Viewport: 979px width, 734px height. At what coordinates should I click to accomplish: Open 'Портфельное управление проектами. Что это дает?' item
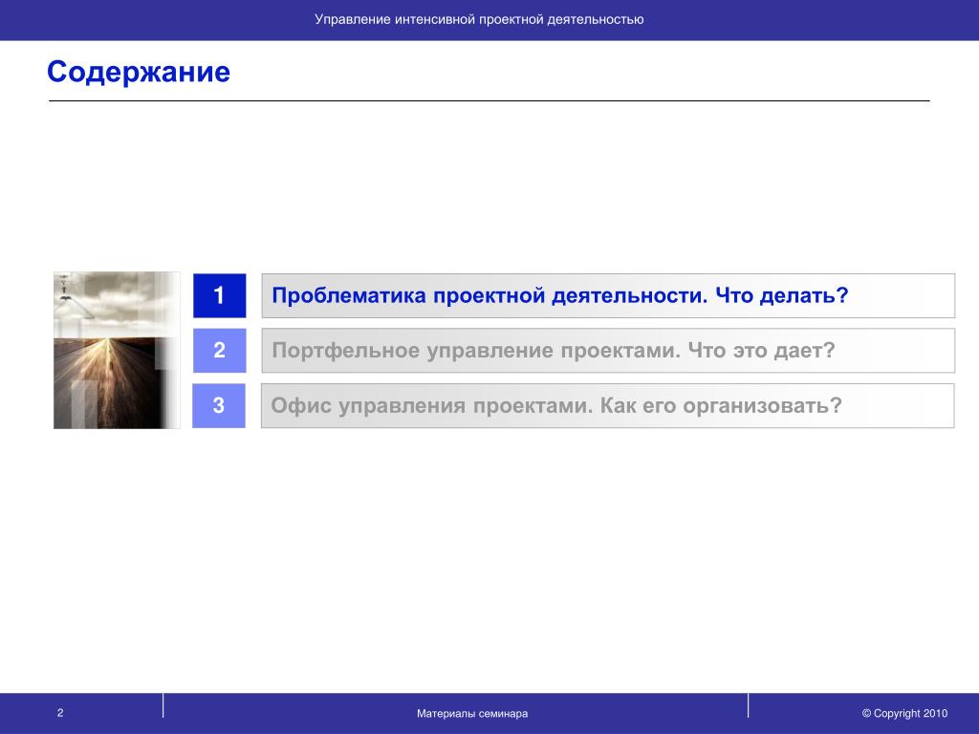point(608,351)
